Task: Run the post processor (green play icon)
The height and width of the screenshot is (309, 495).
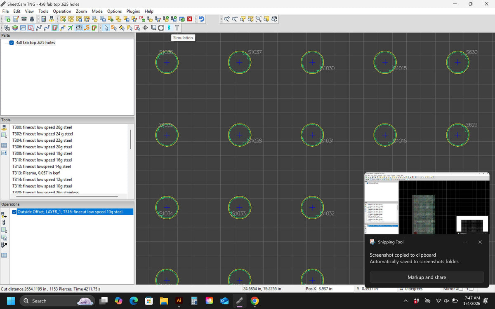Action: point(8,19)
